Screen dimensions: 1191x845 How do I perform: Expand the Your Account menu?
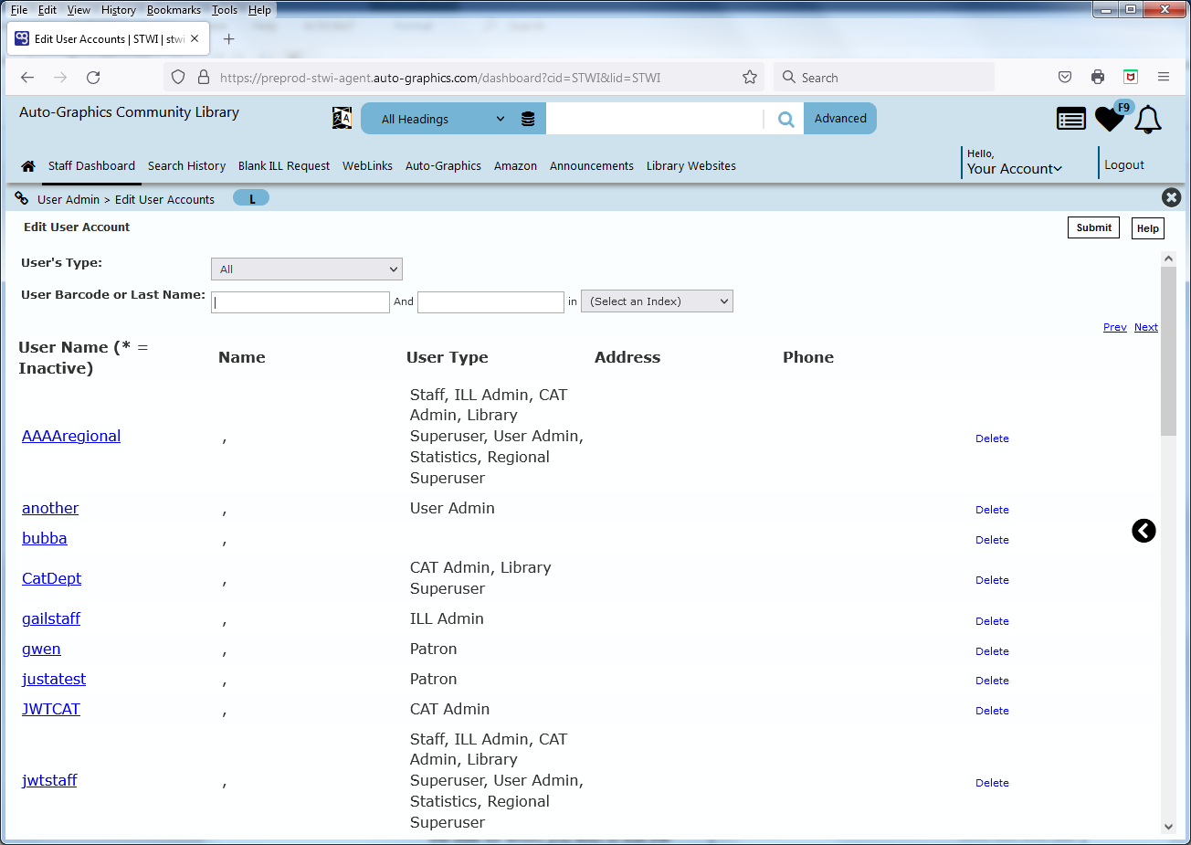1014,169
